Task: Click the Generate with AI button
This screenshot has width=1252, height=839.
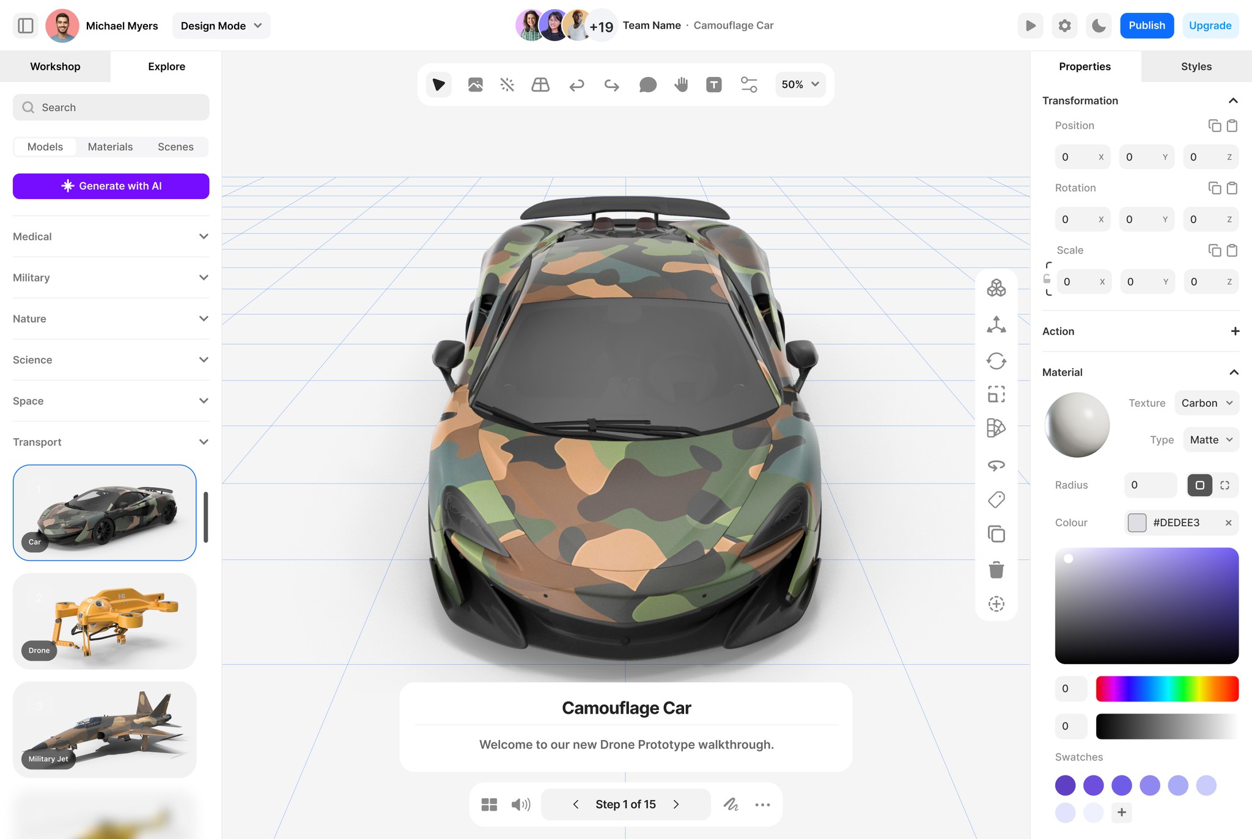Action: pyautogui.click(x=111, y=186)
